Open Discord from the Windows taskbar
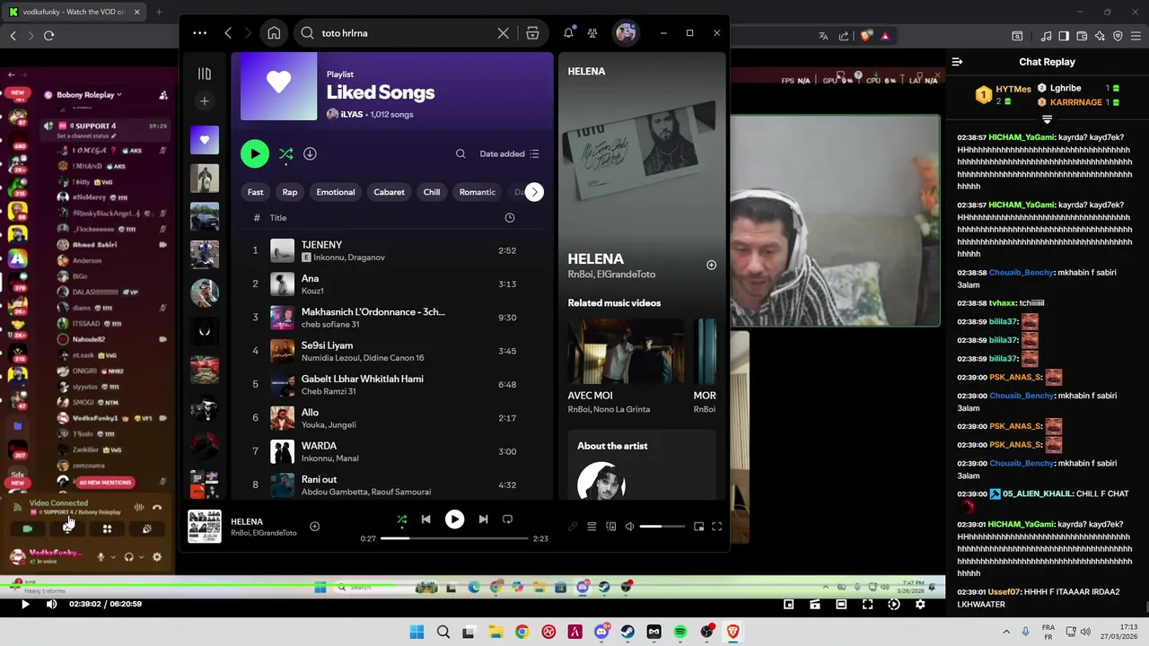This screenshot has height=646, width=1149. 601,633
